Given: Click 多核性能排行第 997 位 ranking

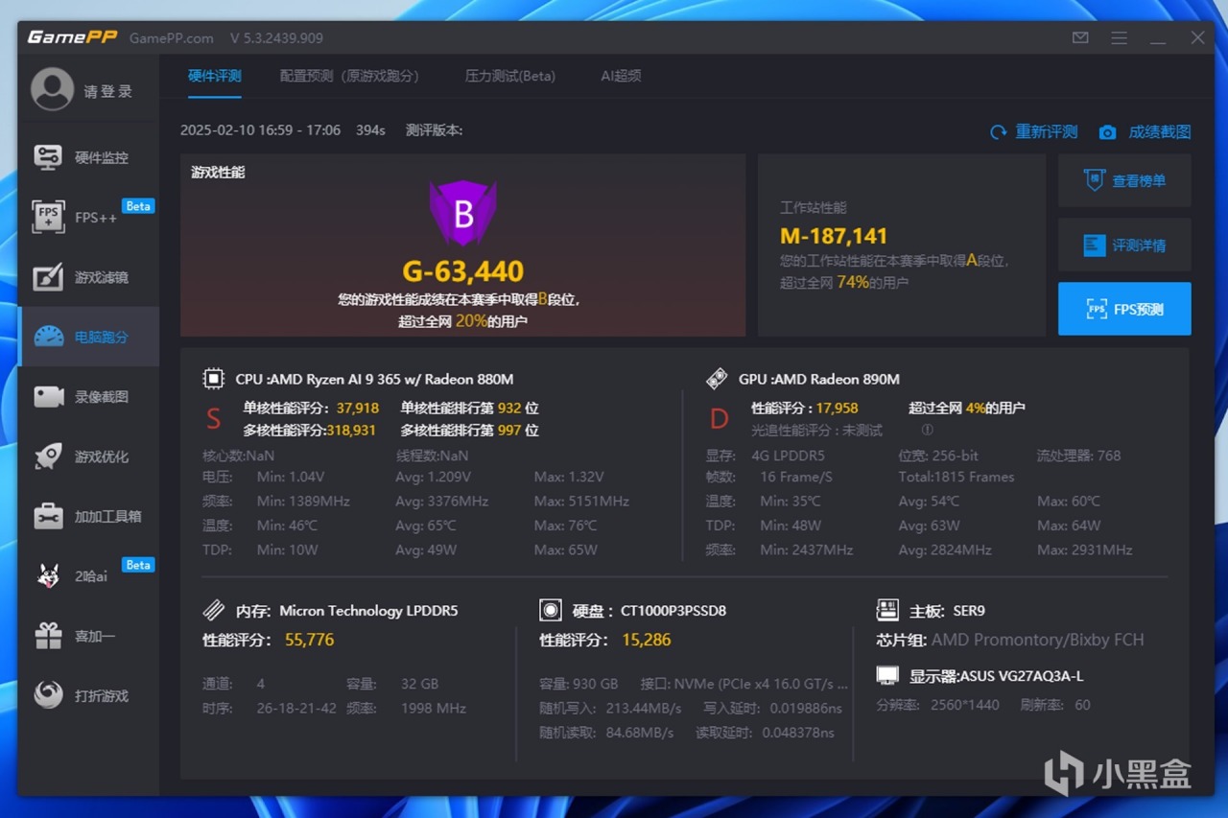Looking at the screenshot, I should [469, 431].
